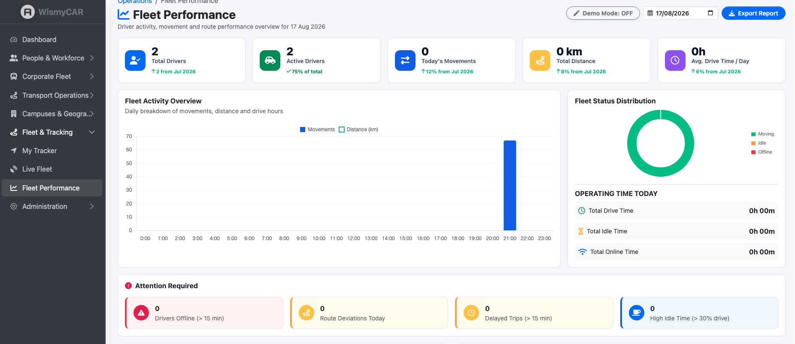The height and width of the screenshot is (344, 795).
Task: Open Route Deviations Today card
Action: (369, 313)
